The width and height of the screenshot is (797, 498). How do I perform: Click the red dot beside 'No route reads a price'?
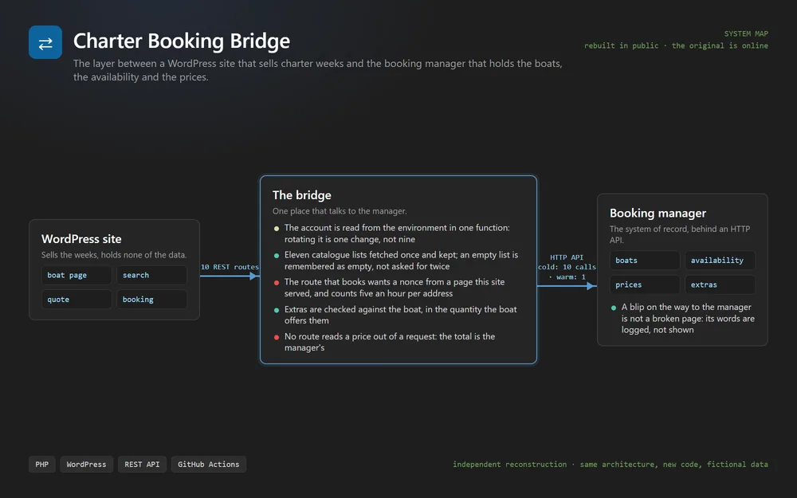[x=277, y=337]
